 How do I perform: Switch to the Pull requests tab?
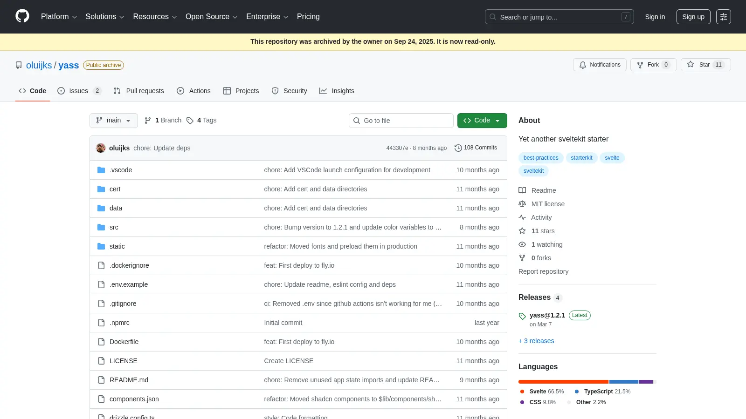138,91
